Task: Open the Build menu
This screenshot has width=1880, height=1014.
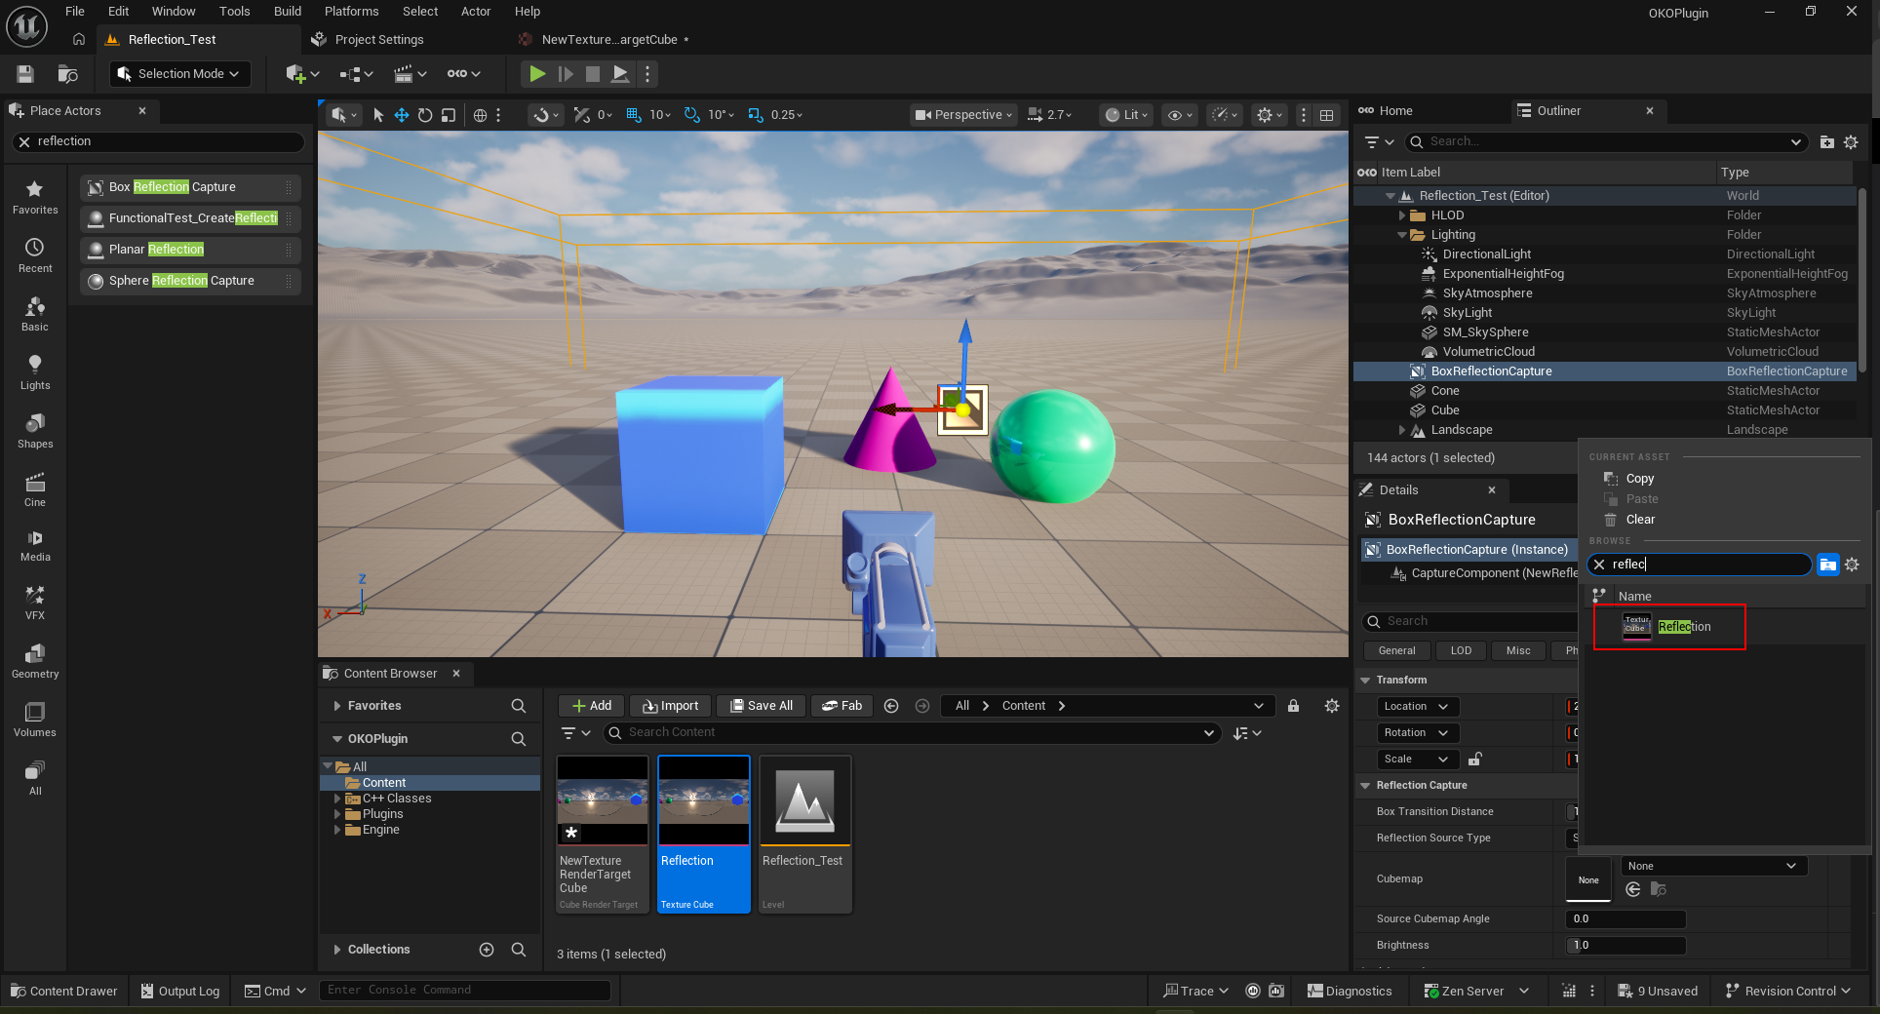Action: tap(288, 12)
